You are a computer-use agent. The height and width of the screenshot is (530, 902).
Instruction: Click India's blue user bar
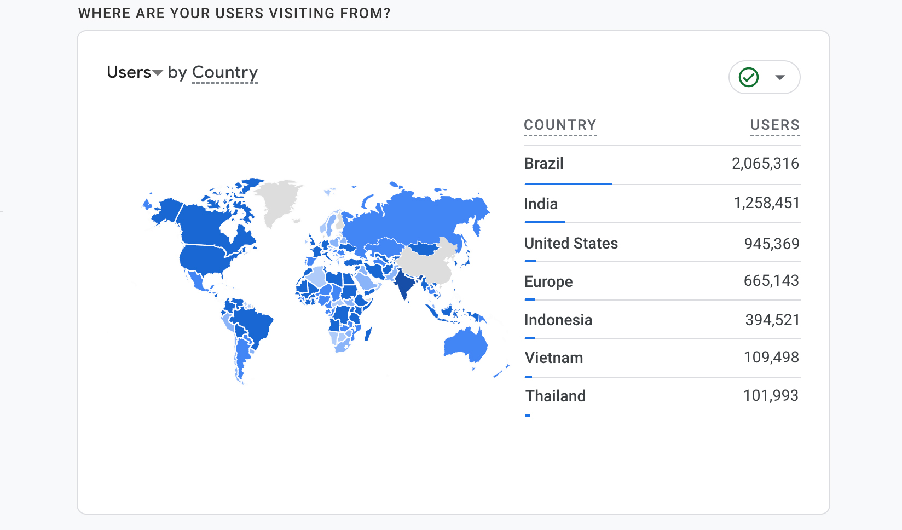[545, 222]
